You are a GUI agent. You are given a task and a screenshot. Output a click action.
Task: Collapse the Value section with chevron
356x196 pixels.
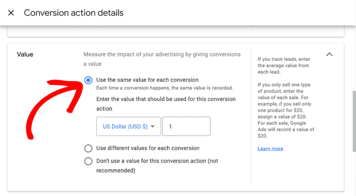click(330, 54)
